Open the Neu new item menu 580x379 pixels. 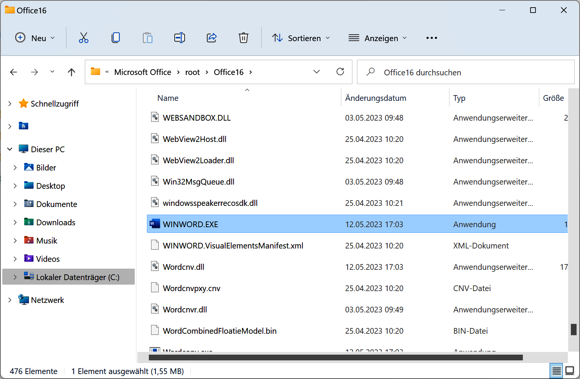[35, 38]
